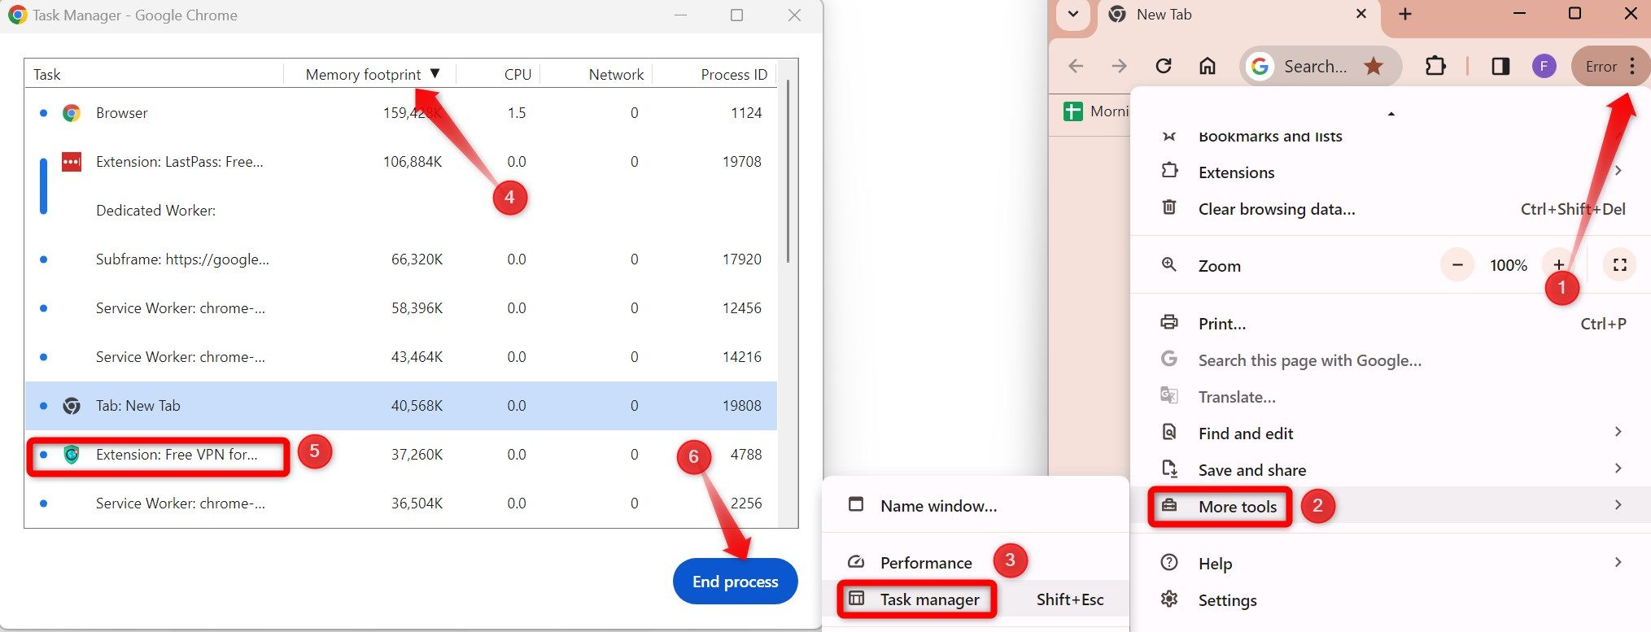This screenshot has width=1651, height=632.
Task: Click the magnifier icon beside Zoom
Action: pyautogui.click(x=1168, y=264)
